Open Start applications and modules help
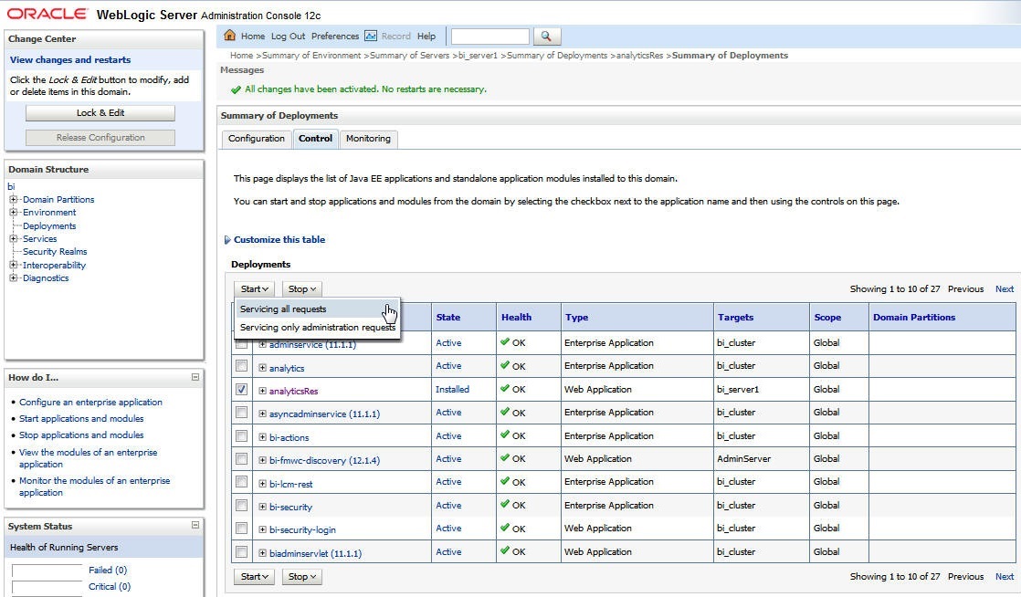This screenshot has width=1021, height=597. (x=81, y=419)
